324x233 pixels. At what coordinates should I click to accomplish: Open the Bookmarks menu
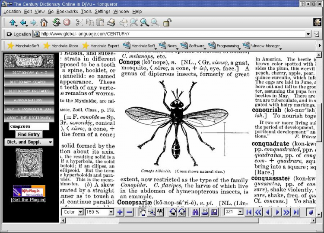pos(67,11)
